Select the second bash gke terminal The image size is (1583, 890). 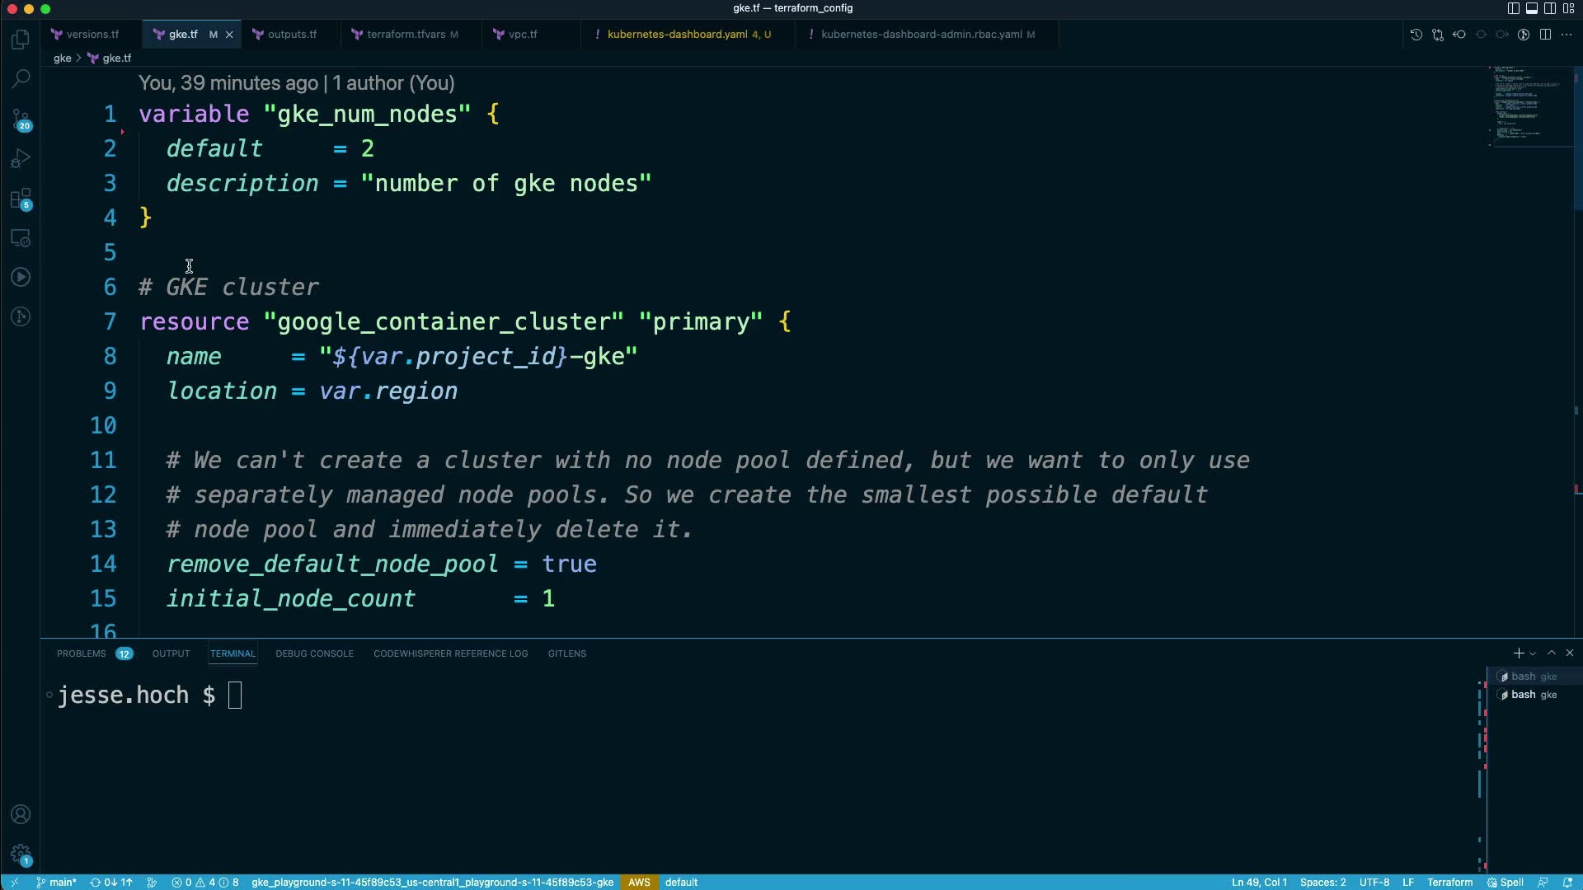click(x=1532, y=695)
